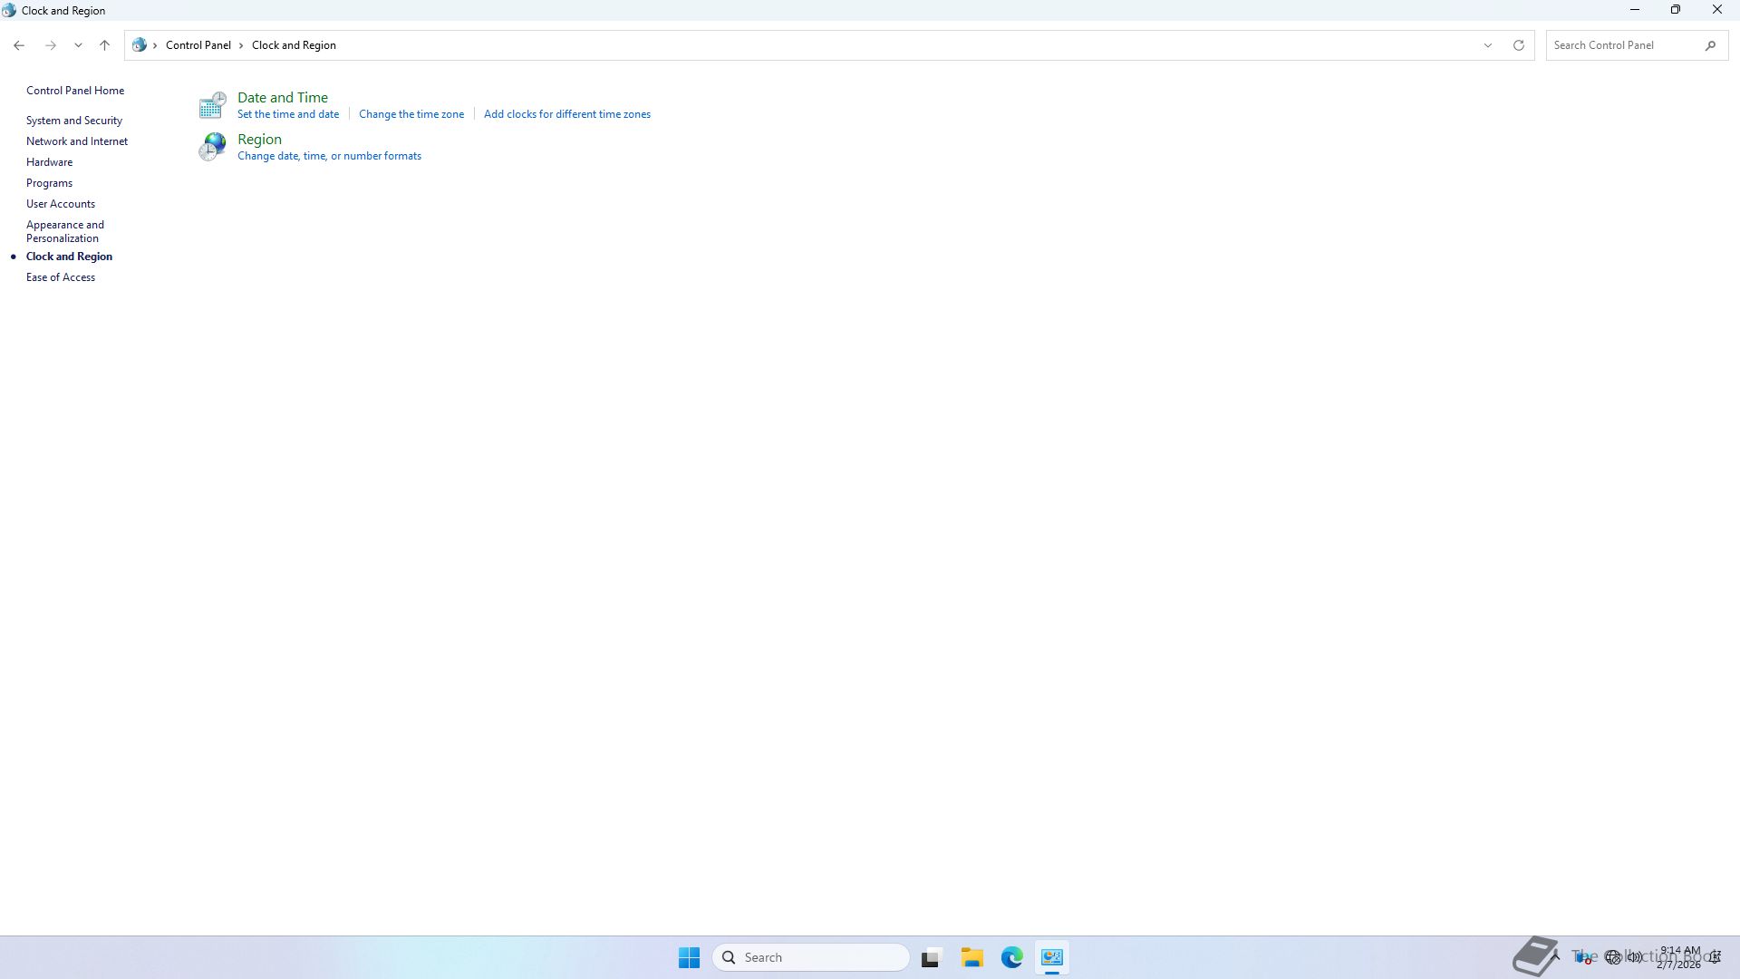
Task: Open the Windows Start menu
Action: tap(689, 957)
